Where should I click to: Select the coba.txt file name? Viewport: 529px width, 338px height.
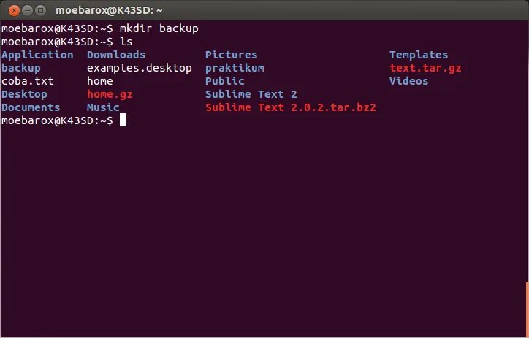point(28,81)
